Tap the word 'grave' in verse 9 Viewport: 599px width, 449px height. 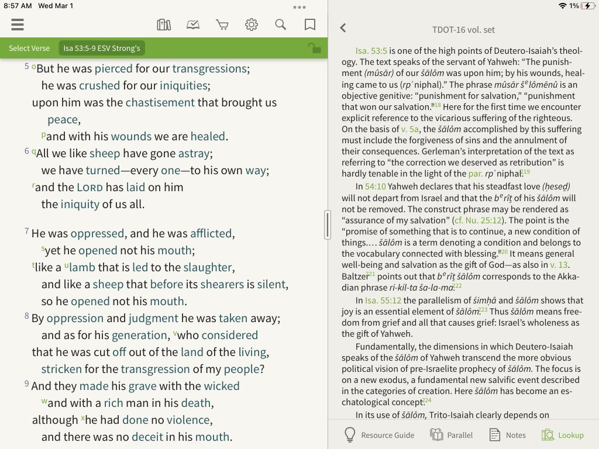143,386
